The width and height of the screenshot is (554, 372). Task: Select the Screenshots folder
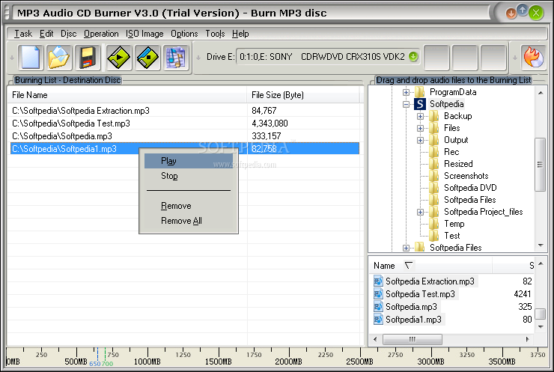(466, 176)
